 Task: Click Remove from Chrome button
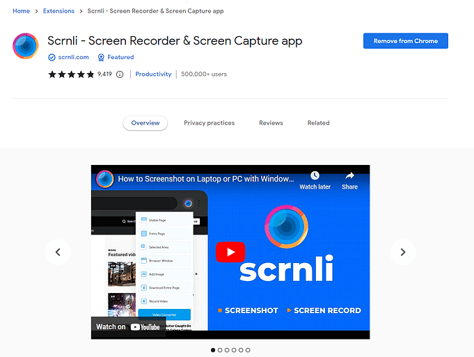coord(406,41)
